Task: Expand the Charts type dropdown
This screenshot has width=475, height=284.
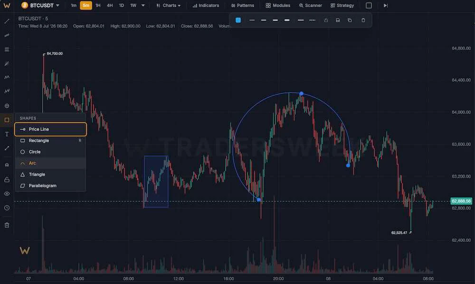Action: coord(169,5)
